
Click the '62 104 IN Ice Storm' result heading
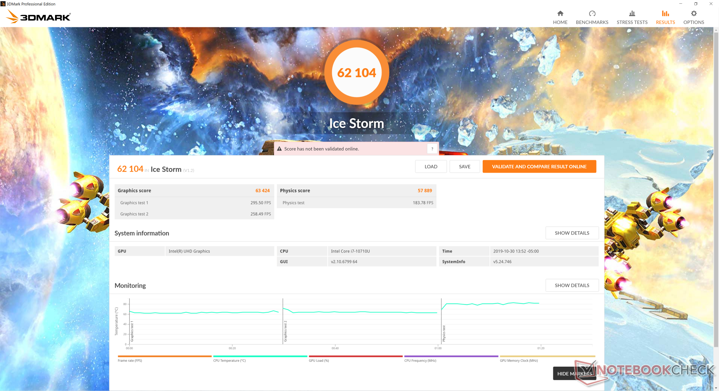click(155, 169)
